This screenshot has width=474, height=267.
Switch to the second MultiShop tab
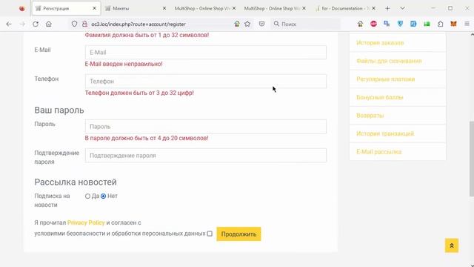pos(275,8)
